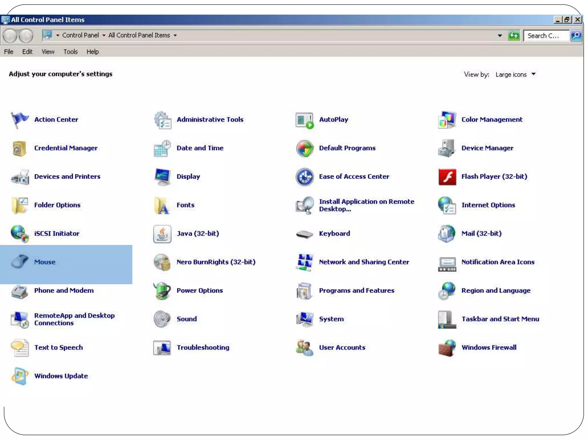Screen dimensions: 588x441
Task: Open the Java coffee cup icon
Action: click(162, 234)
